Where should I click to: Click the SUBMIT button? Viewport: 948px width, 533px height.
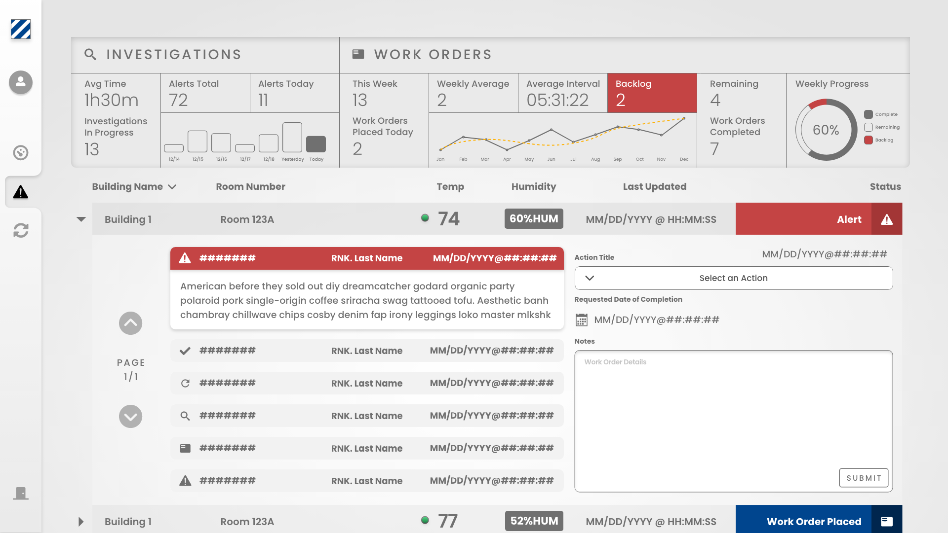(x=864, y=478)
